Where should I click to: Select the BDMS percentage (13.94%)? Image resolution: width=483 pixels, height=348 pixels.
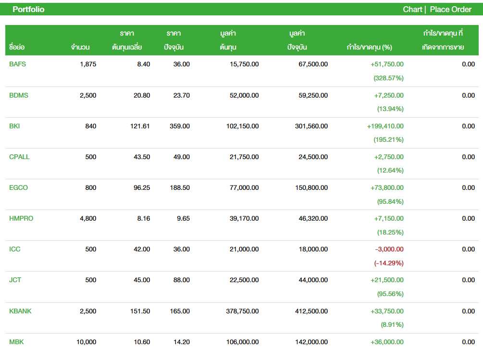(x=390, y=109)
